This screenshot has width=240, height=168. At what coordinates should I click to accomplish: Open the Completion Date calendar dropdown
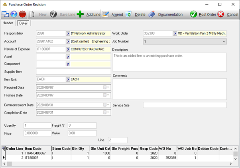click(x=106, y=112)
